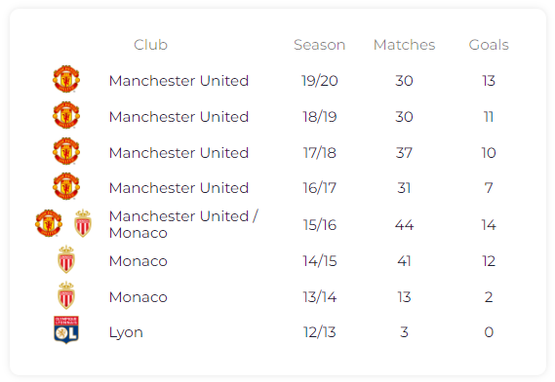555x382 pixels.
Task: Open the Lyon club name
Action: (126, 332)
